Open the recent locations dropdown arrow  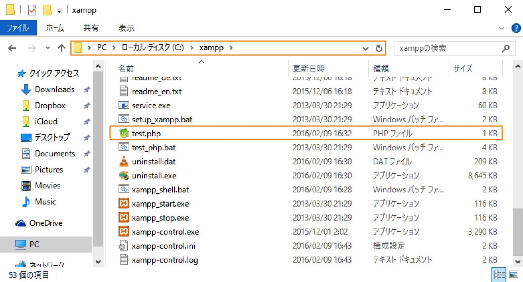point(48,48)
